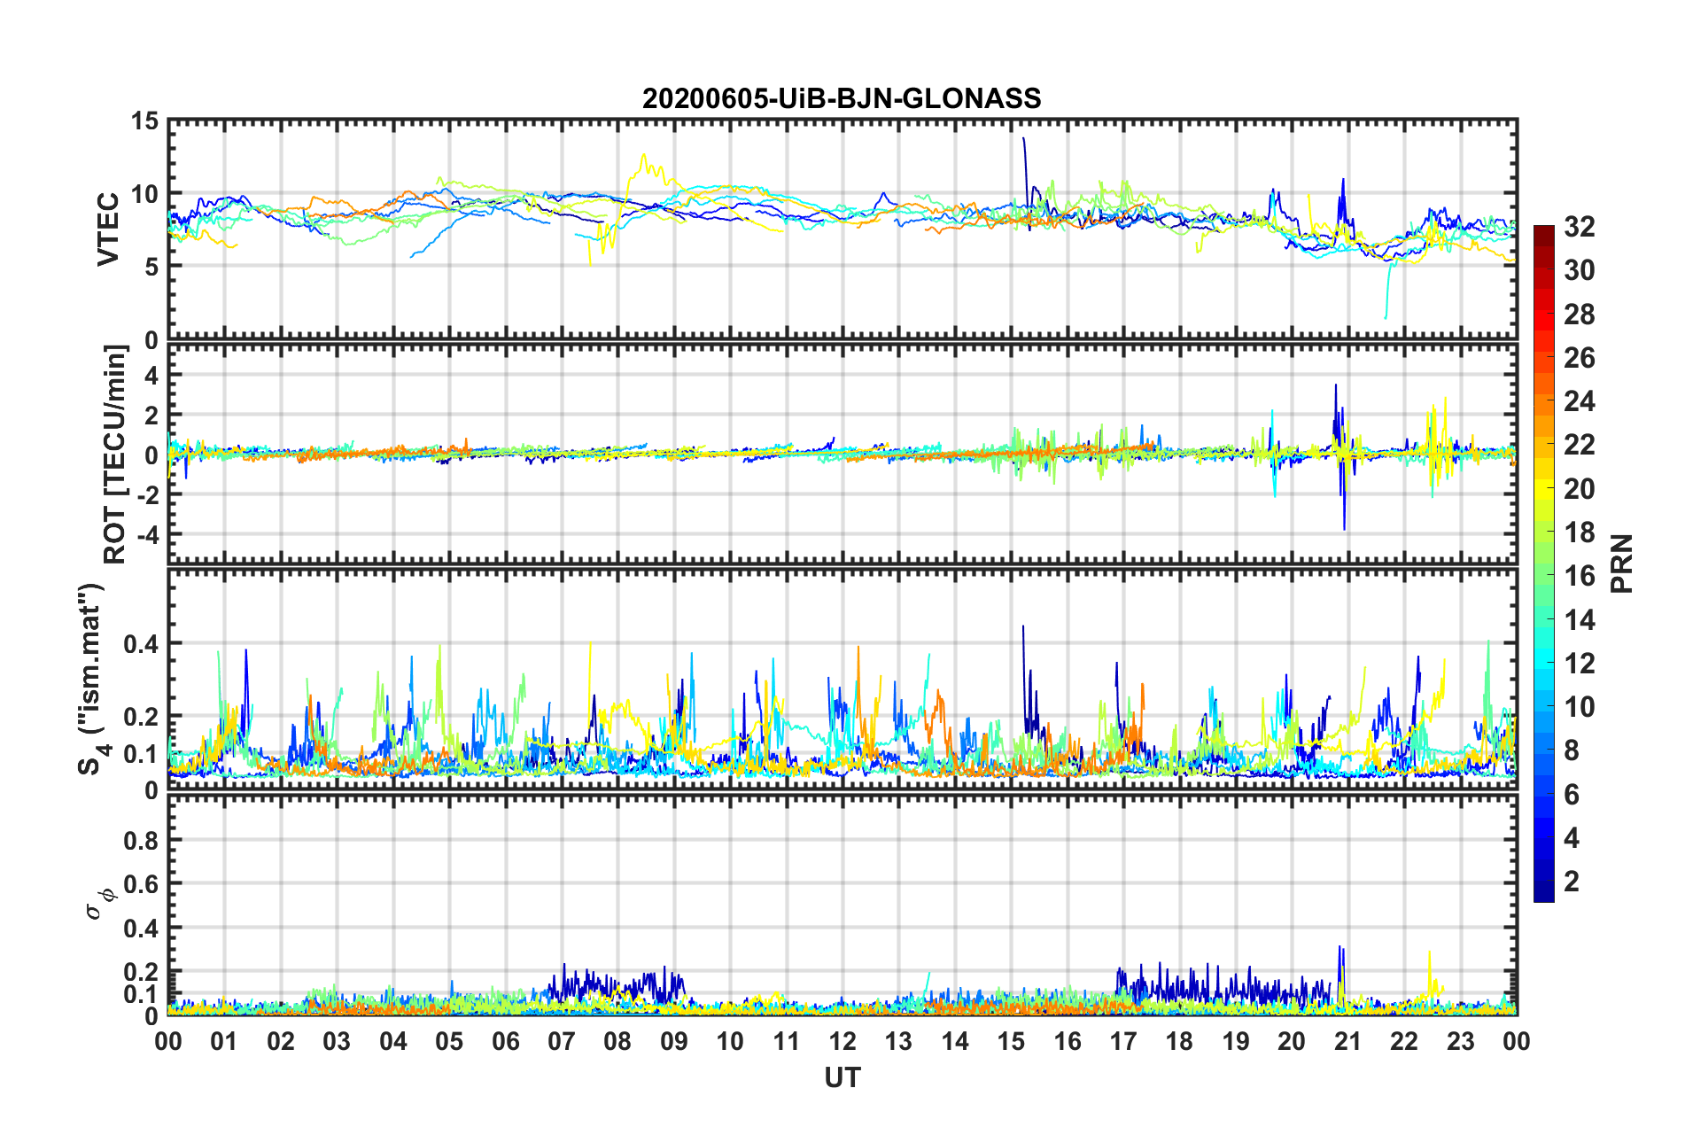The width and height of the screenshot is (1685, 1127).
Task: Click x-axis hour label 01
Action: tap(224, 1041)
